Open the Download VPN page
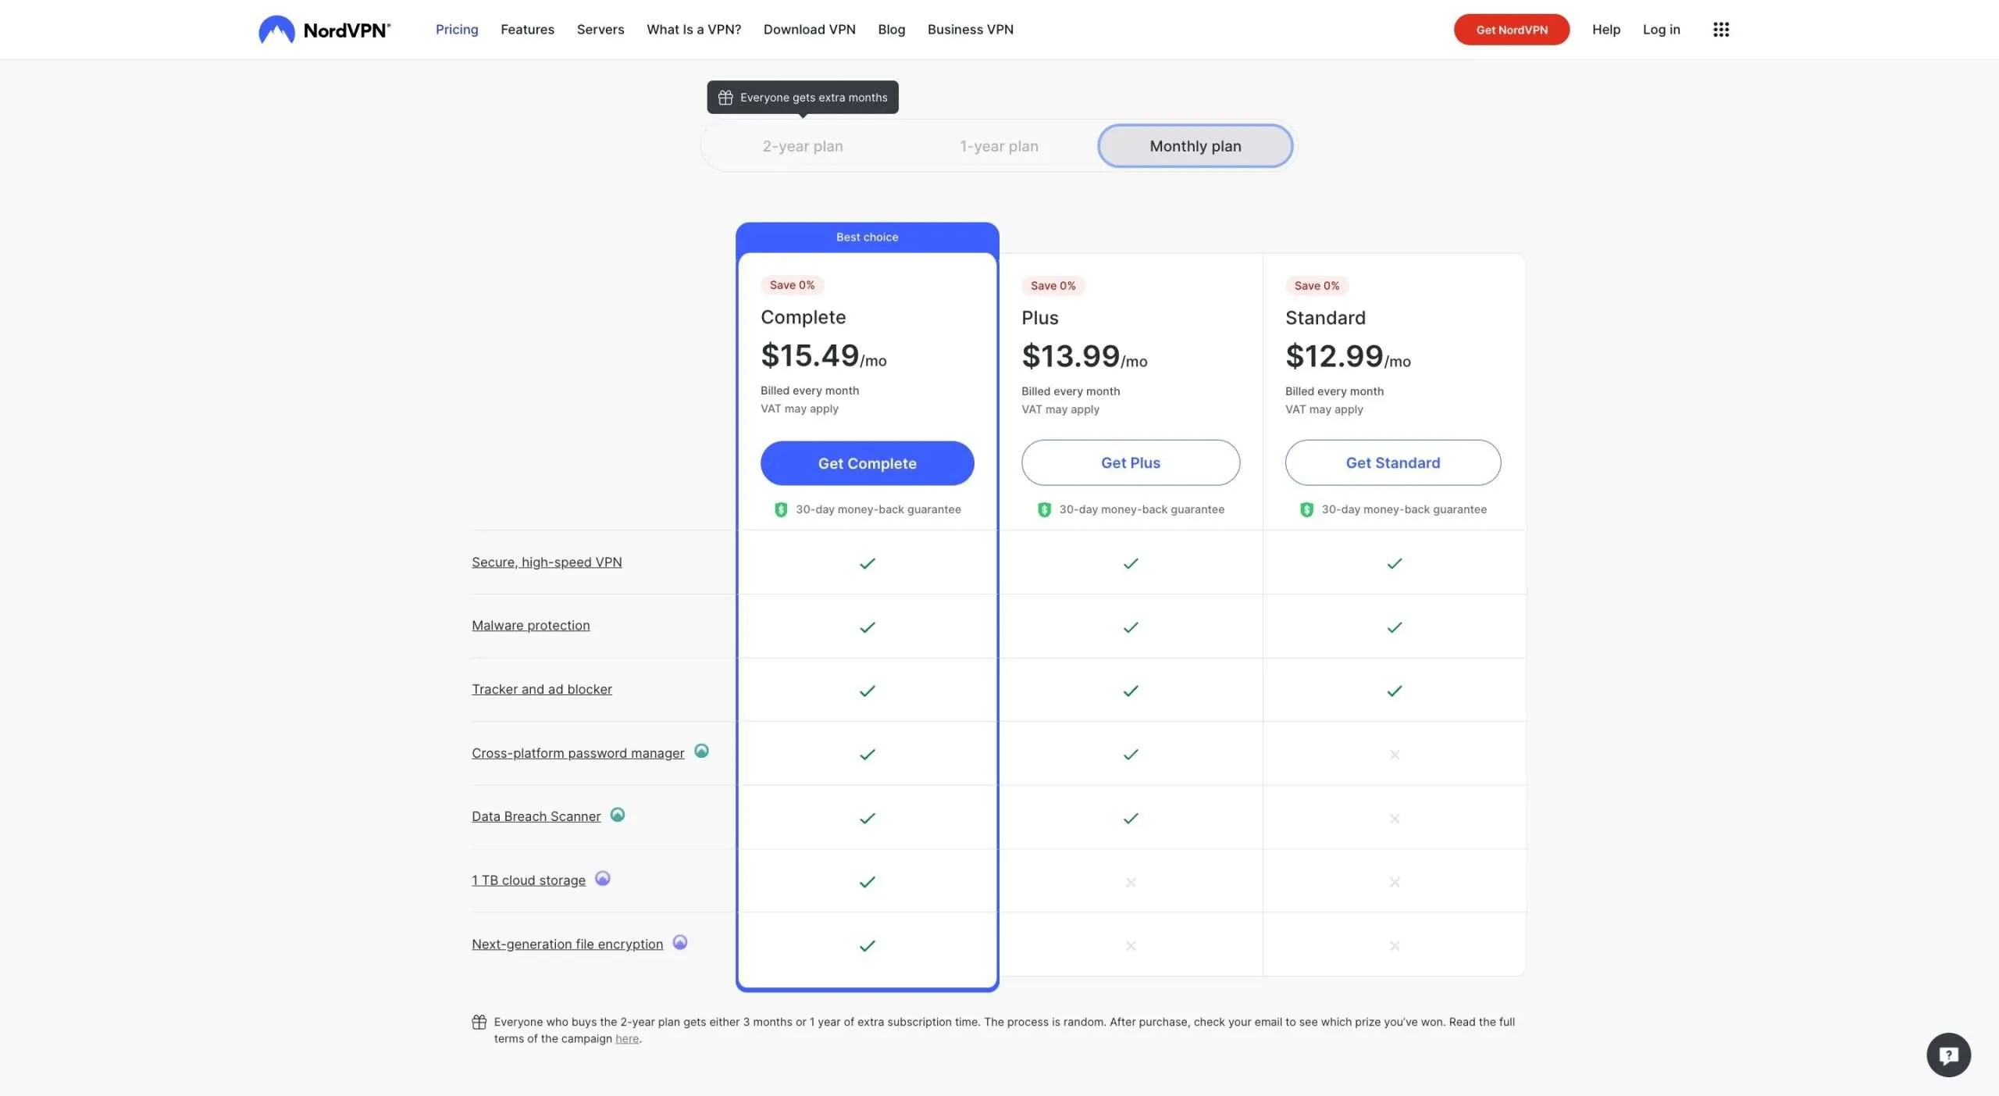This screenshot has height=1096, width=1999. [x=809, y=30]
